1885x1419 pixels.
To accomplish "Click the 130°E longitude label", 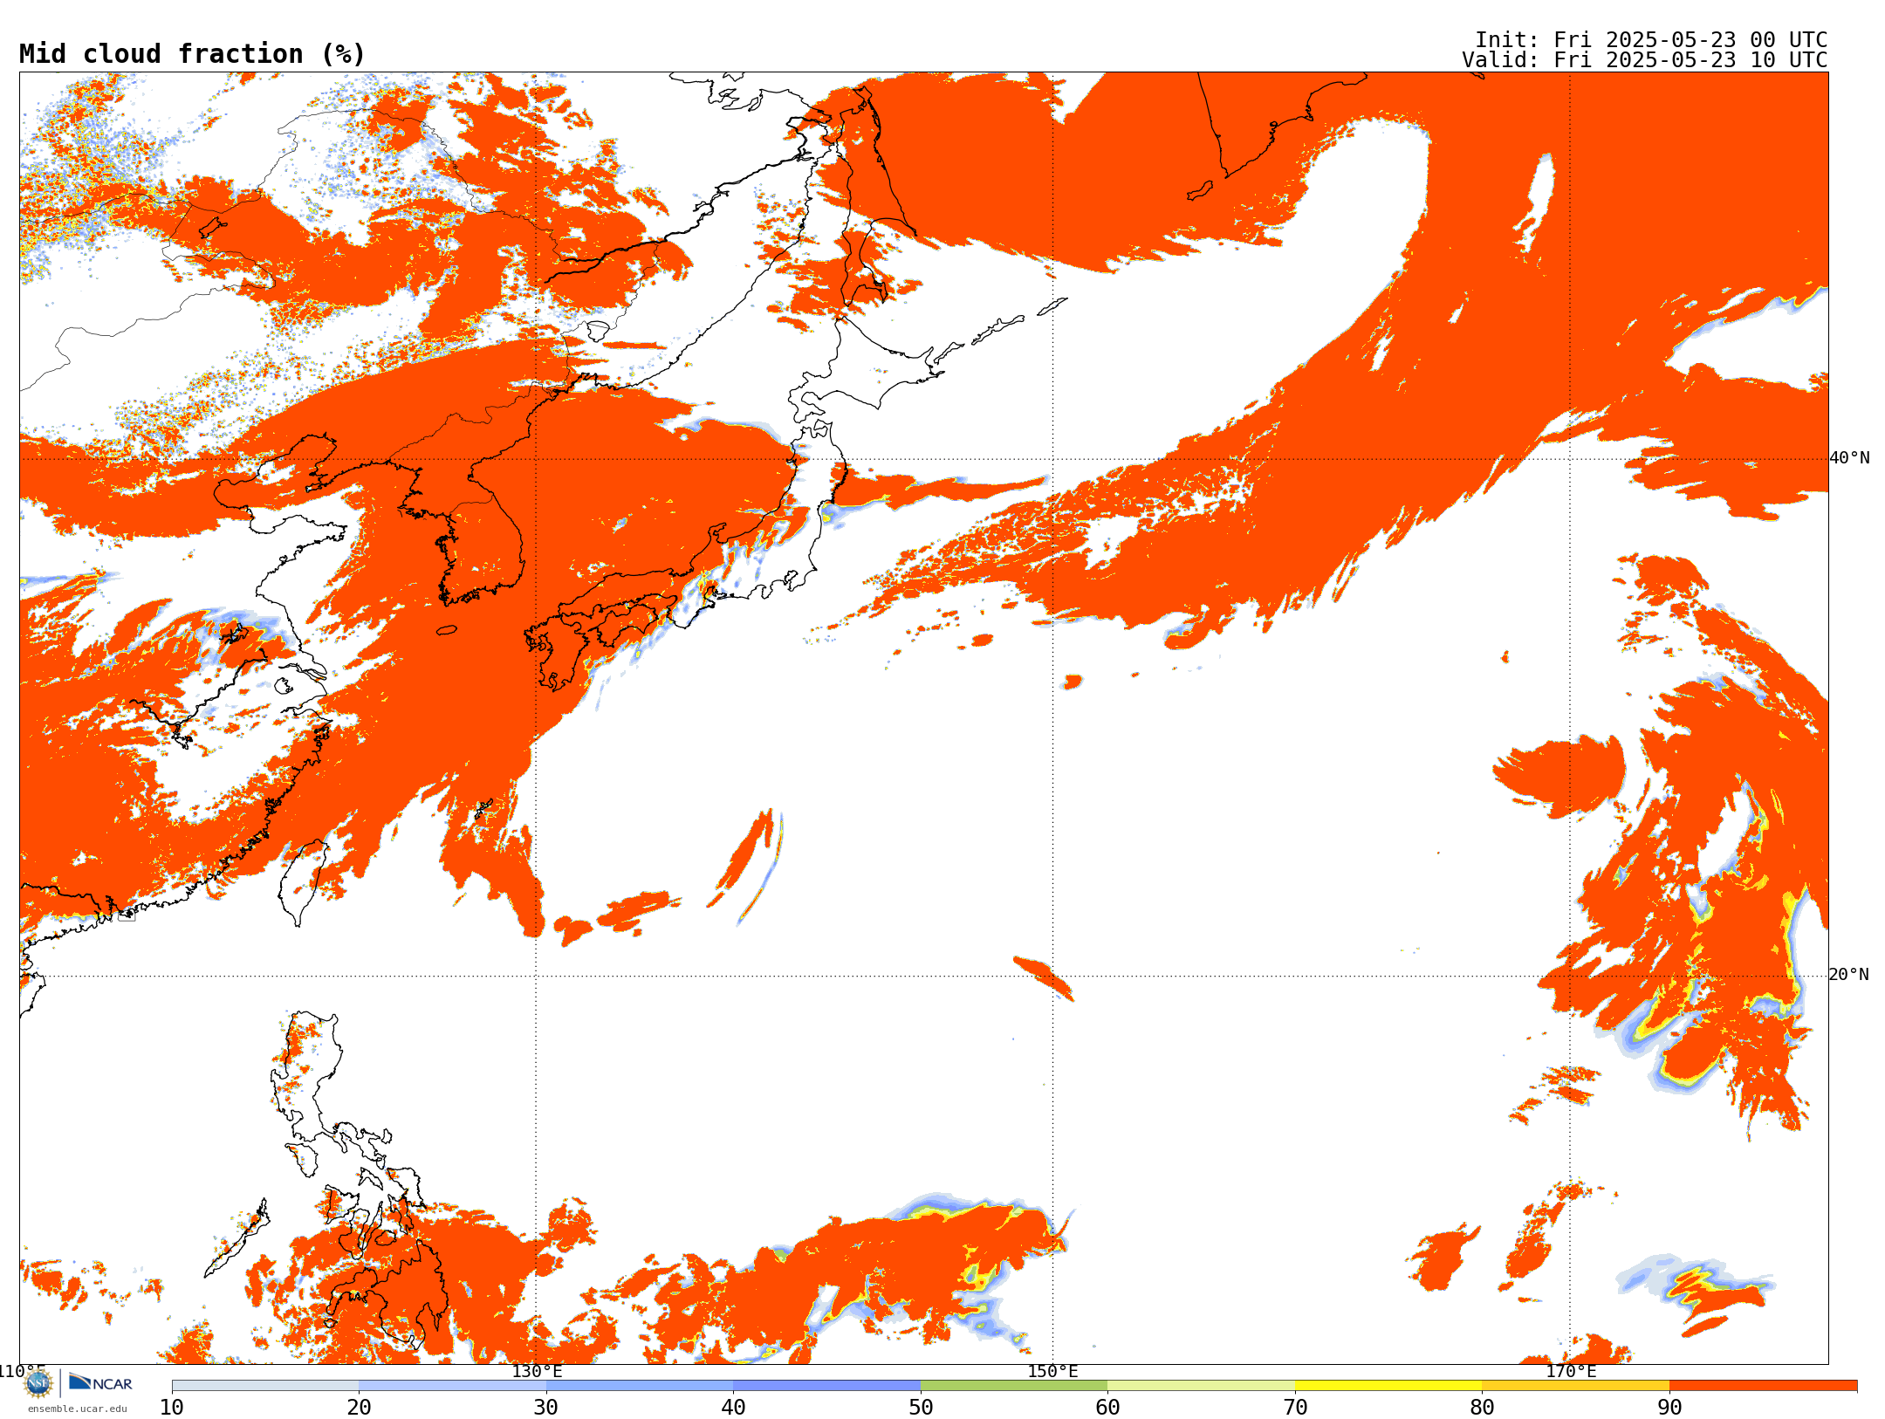I will click(x=537, y=1371).
